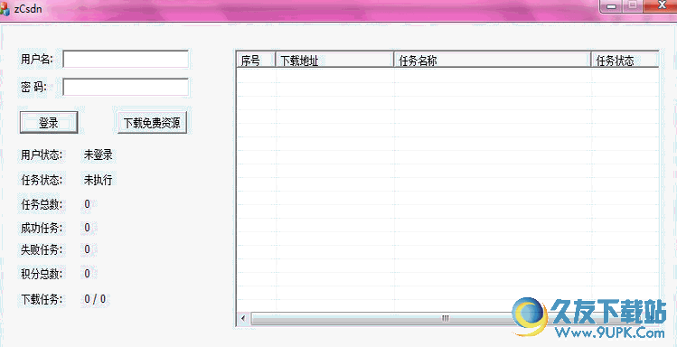Click the 用户状态: label
Viewport: 677px width, 347px height.
[x=42, y=155]
